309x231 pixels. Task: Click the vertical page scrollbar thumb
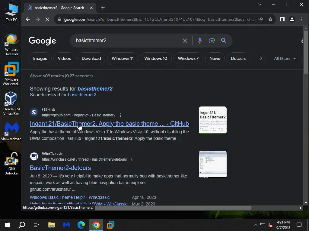tap(306, 52)
